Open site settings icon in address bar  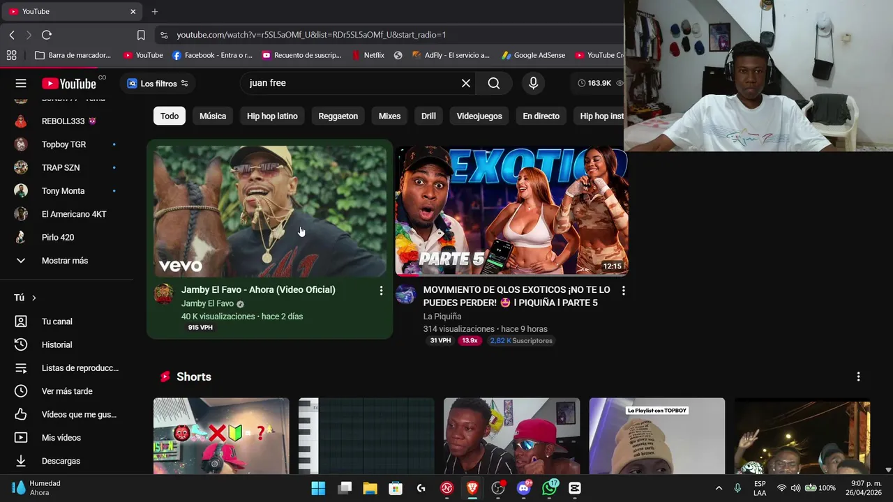coord(163,35)
